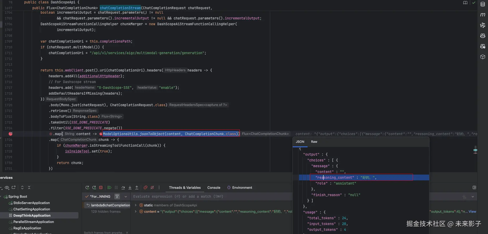Click the green inspection checkmark
Screen dimensions: 488x234
tap(474, 3)
